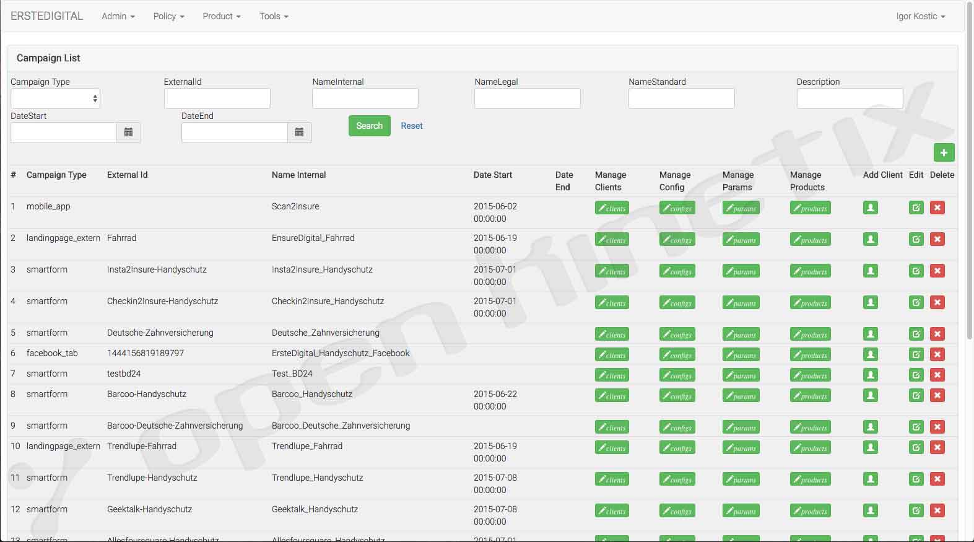Manage params for Geektalk_Handyschutz
Viewport: 974px width, 542px height.
click(x=741, y=511)
